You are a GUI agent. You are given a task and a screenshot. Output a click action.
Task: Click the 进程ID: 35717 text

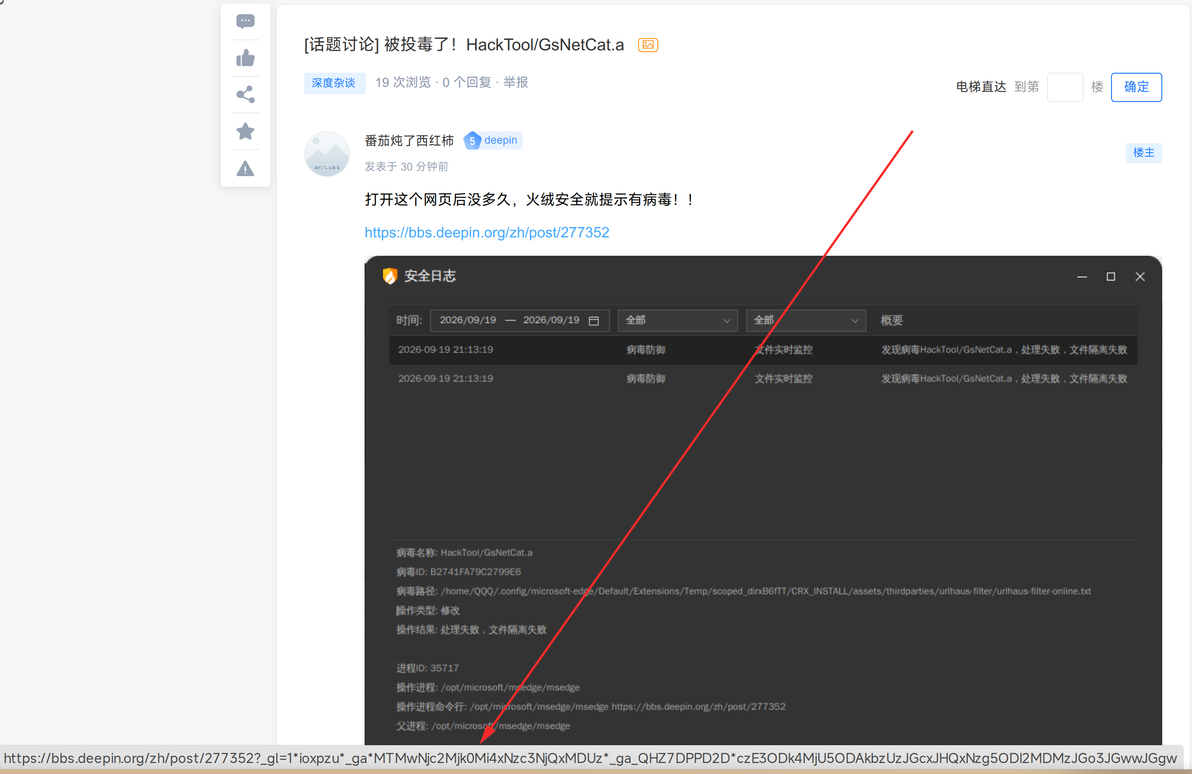coord(427,668)
